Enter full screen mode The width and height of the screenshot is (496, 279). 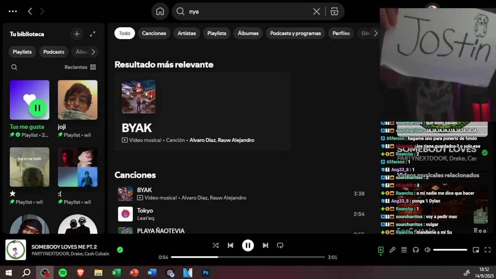point(488,250)
